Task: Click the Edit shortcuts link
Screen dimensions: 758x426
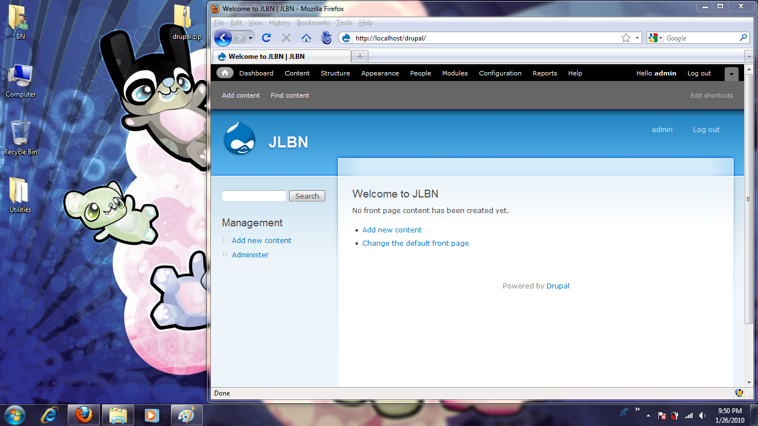Action: (711, 95)
